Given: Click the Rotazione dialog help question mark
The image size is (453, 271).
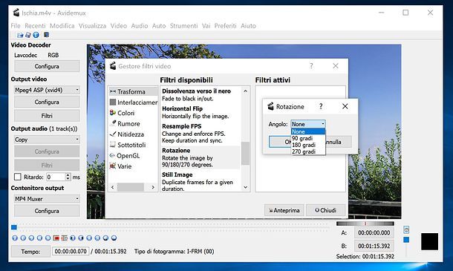Looking at the screenshot, I should tap(321, 106).
